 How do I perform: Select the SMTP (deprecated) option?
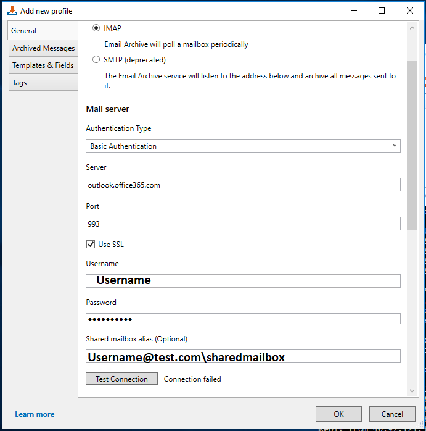click(96, 60)
